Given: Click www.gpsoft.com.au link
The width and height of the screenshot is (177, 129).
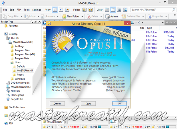Looking at the screenshot, I should pos(113,77).
